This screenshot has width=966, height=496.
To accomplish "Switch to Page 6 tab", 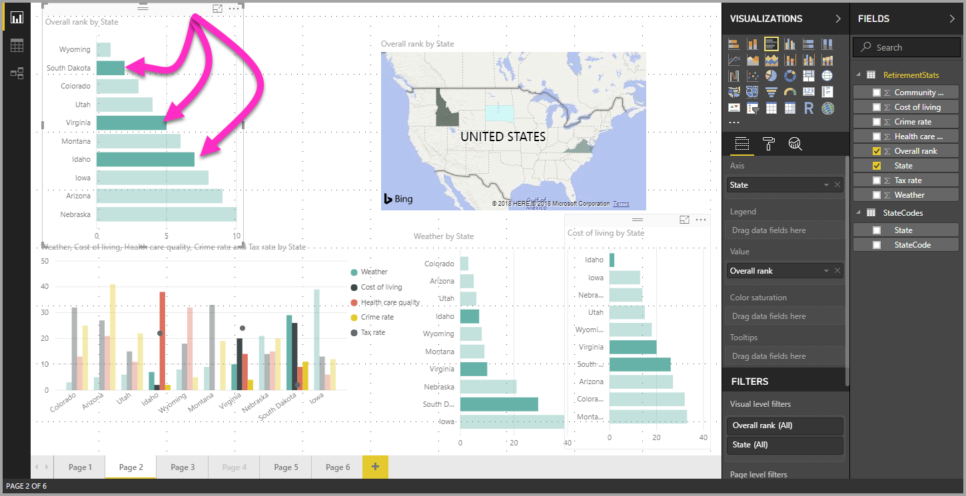I will coord(338,467).
